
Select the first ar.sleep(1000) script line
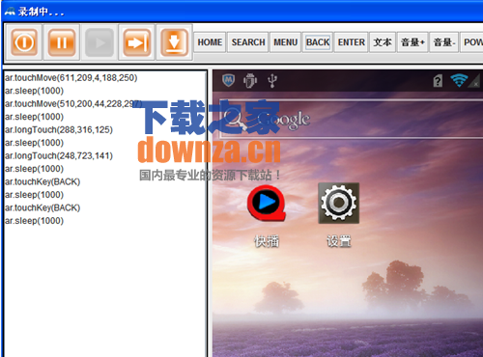[x=34, y=91]
